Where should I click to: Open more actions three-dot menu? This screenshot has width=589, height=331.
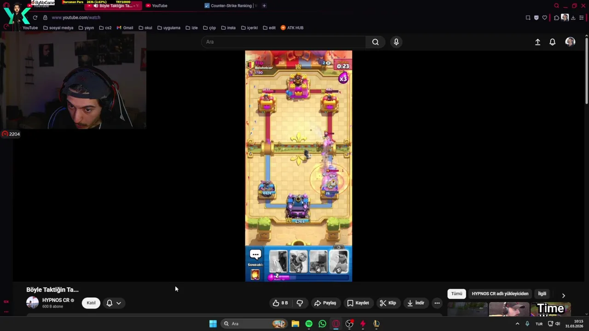[x=437, y=303]
